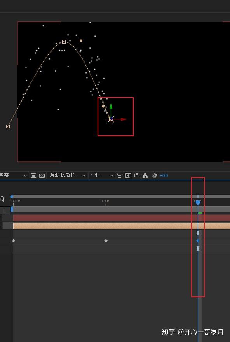230x342 pixels.
Task: Click the green Y-axis arrow handle
Action: tap(111, 107)
